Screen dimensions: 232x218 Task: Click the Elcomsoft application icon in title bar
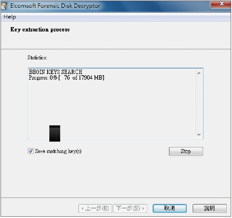coord(4,6)
